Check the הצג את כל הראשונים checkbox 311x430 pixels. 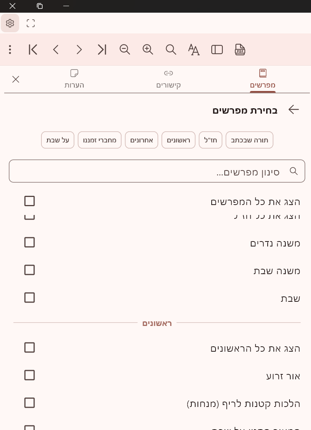coord(30,347)
